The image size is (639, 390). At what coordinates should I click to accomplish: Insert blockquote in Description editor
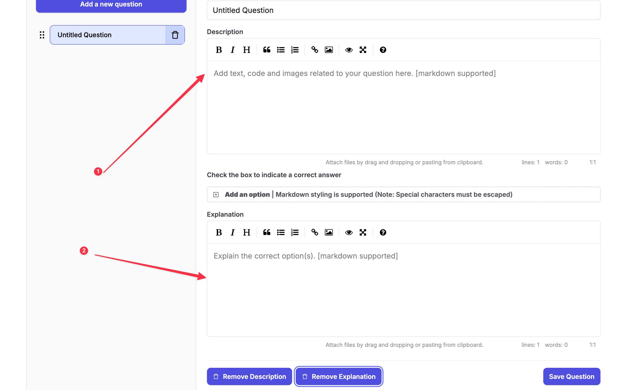(x=267, y=50)
